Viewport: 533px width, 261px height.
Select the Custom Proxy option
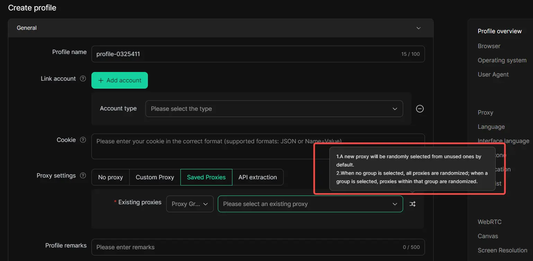click(x=155, y=177)
